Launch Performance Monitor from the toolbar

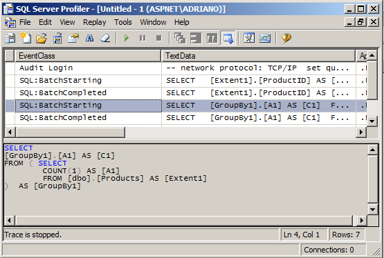click(265, 38)
